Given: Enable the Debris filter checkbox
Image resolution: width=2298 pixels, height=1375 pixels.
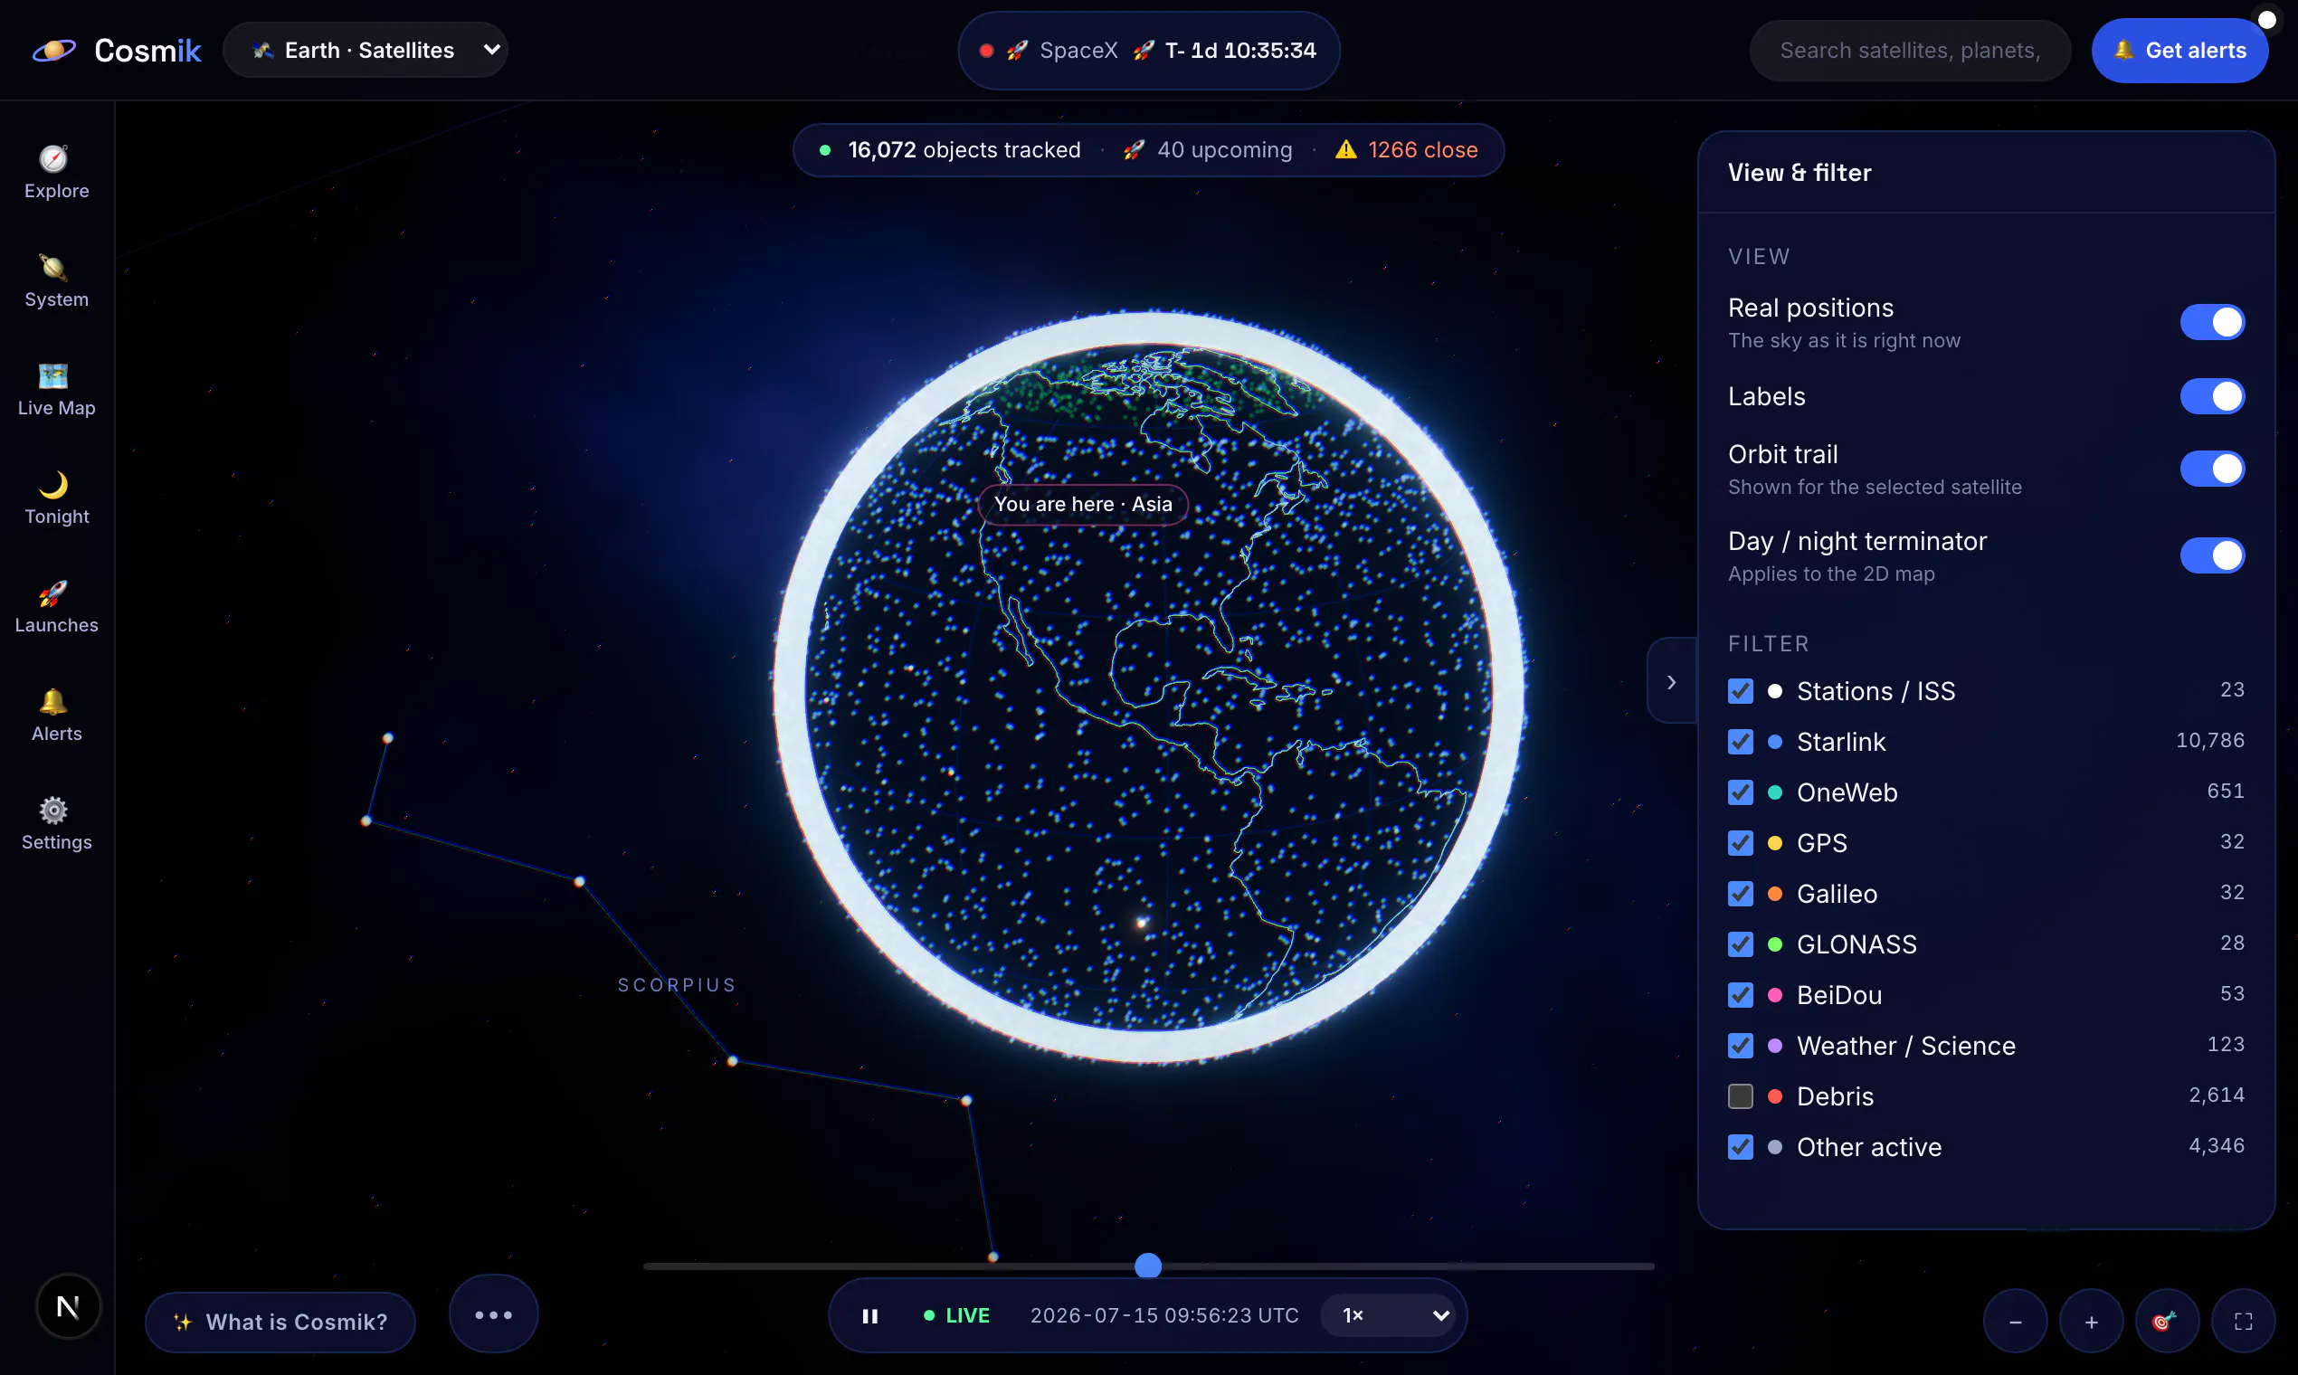Looking at the screenshot, I should click(1740, 1097).
